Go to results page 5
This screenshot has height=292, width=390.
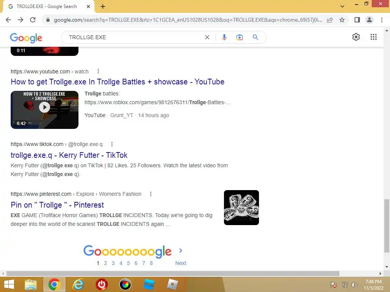pyautogui.click(x=128, y=263)
